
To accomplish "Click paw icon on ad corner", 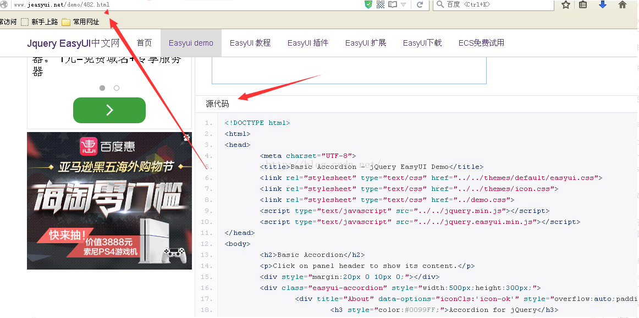I will [x=187, y=137].
